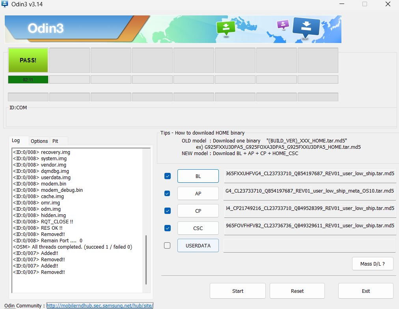399x309 pixels.
Task: Click the vendor.img log line
Action: [x=39, y=165]
